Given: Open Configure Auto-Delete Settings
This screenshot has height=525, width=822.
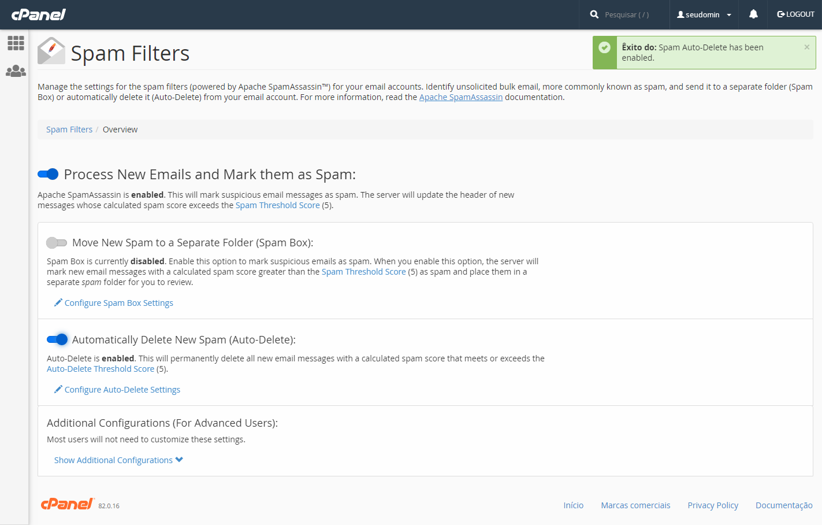Looking at the screenshot, I should (122, 390).
